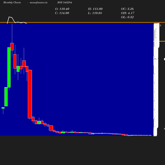The image size is (165, 165).
Task: Click the 'munafasutra.in' site label
Action: point(39,2)
